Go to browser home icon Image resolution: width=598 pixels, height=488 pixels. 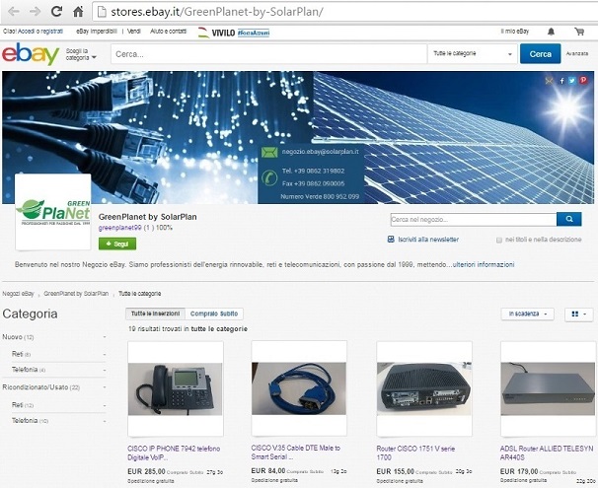pos(78,12)
